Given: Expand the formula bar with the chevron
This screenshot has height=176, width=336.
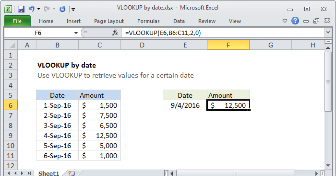Looking at the screenshot, I should coord(328,33).
